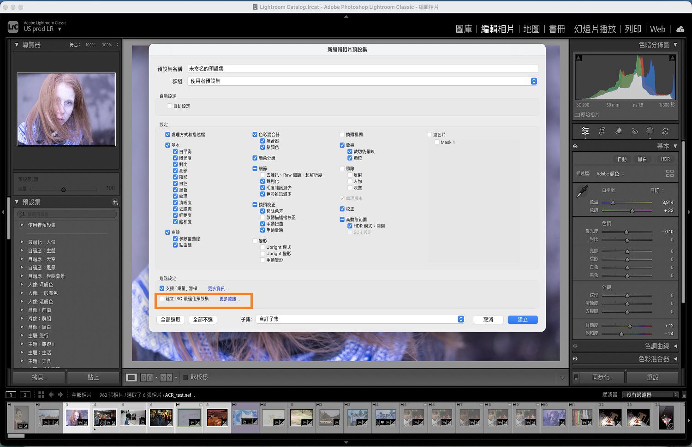Select the Red Eye correction tool
Image resolution: width=692 pixels, height=447 pixels.
tap(635, 131)
